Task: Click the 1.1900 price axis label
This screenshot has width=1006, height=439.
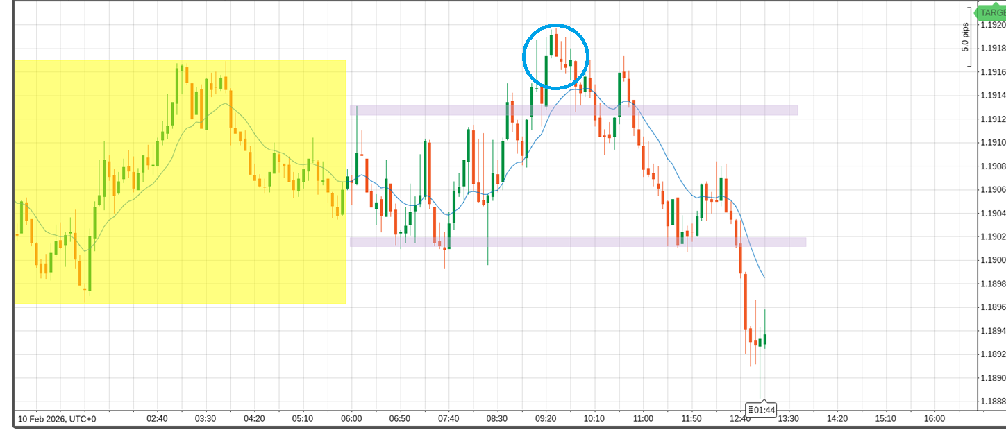Action: click(x=991, y=260)
